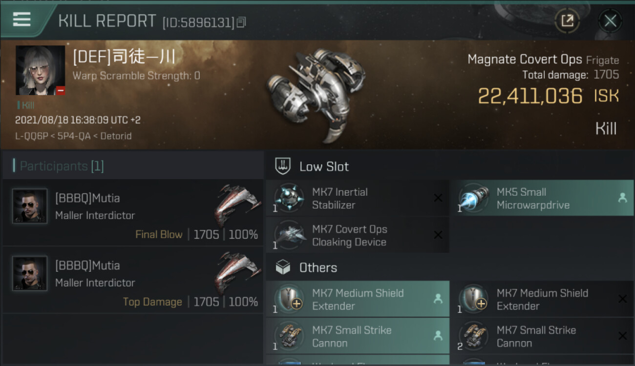
Task: Select the MK5 Small Microwarpdrive icon
Action: (473, 198)
